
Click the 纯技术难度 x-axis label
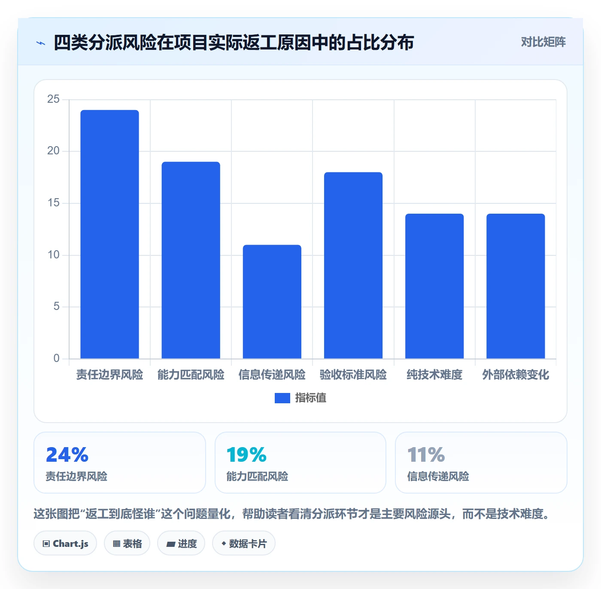pyautogui.click(x=434, y=375)
